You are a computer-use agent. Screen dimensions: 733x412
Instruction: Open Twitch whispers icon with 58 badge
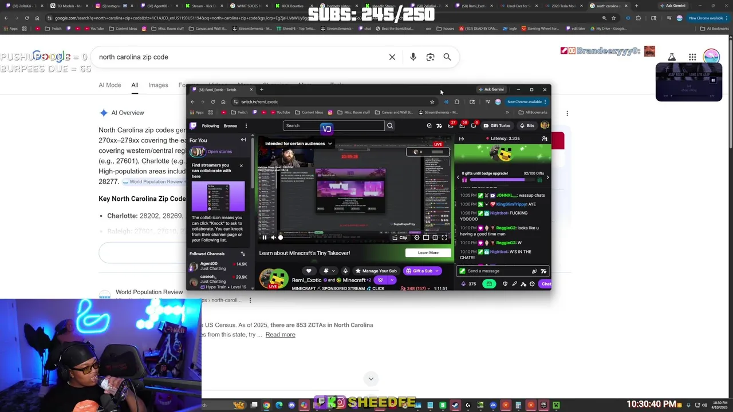click(462, 125)
